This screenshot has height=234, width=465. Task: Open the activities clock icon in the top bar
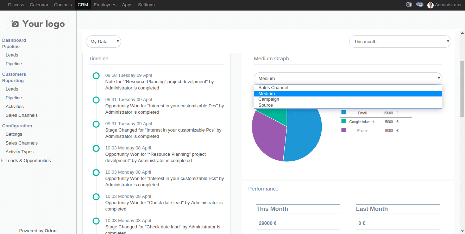click(x=409, y=5)
